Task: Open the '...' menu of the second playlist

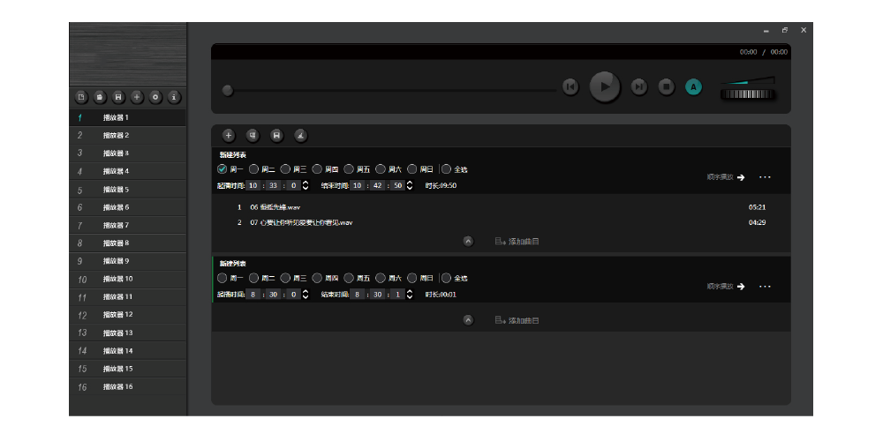Action: 765,287
